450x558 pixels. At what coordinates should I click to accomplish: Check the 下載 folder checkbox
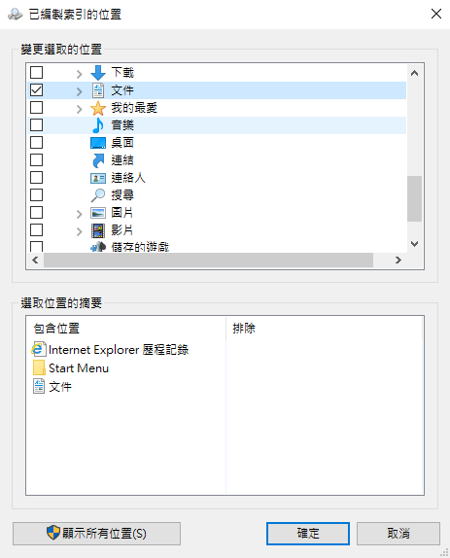click(36, 72)
